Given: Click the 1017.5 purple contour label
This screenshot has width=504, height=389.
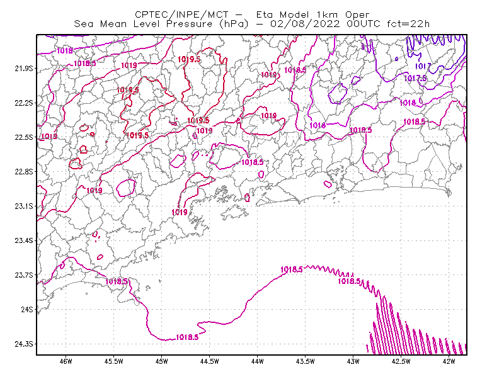Looking at the screenshot, I should 416,78.
